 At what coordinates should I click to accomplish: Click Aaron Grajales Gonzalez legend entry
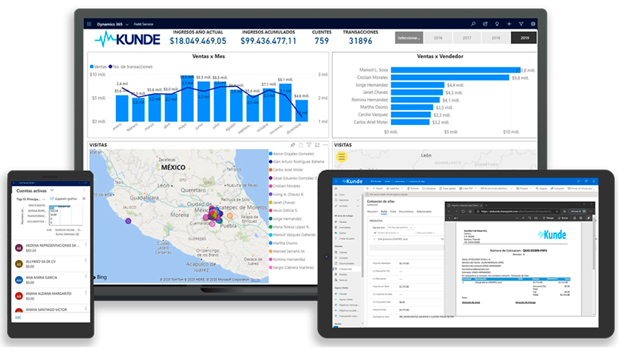[292, 154]
